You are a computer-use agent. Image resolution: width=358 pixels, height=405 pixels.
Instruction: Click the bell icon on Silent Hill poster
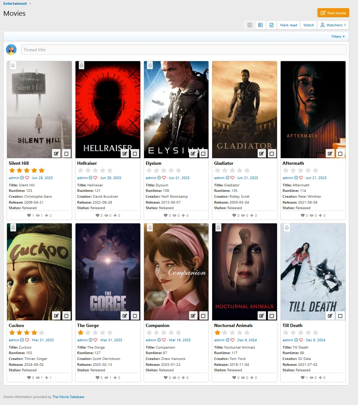(x=13, y=65)
